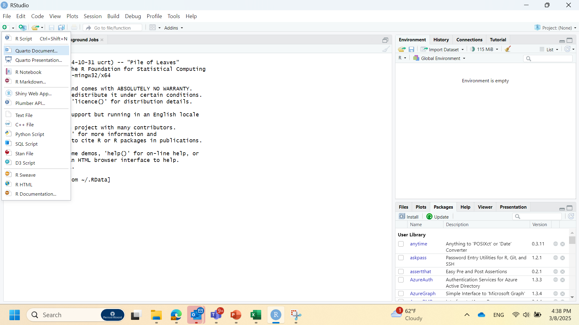
Task: Open web documentation globe for AzureAuth
Action: [555, 280]
